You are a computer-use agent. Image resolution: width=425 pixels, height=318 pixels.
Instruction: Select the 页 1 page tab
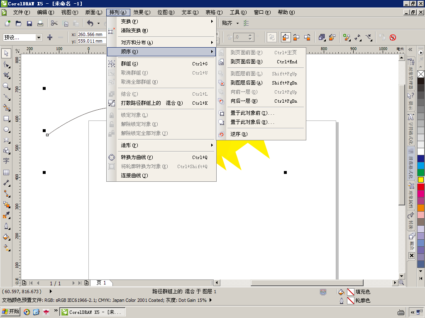(x=101, y=283)
